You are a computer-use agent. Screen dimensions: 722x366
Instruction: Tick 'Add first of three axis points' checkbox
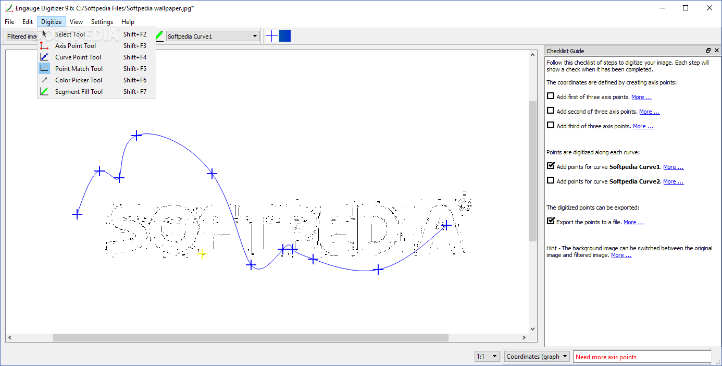tap(551, 96)
